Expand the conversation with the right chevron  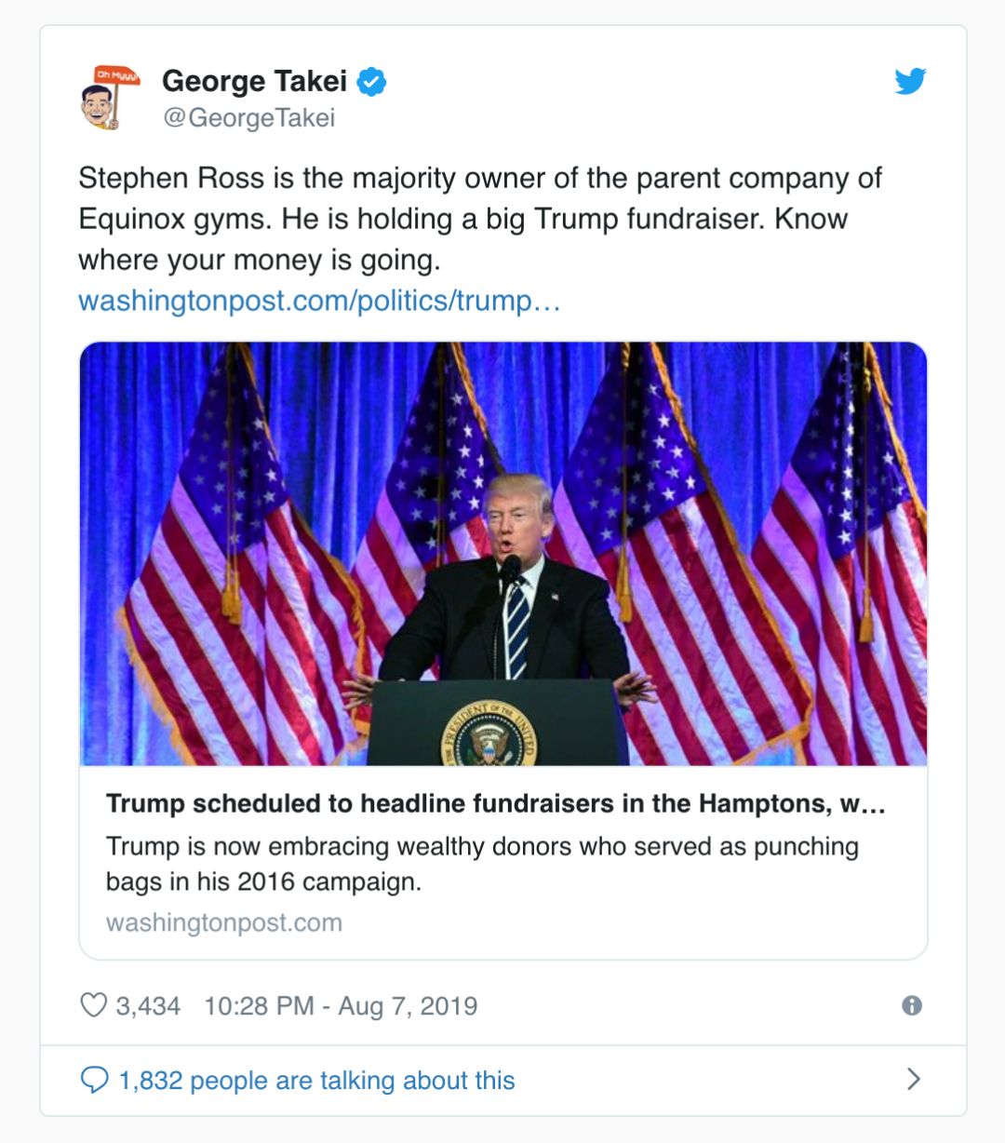click(x=914, y=1079)
